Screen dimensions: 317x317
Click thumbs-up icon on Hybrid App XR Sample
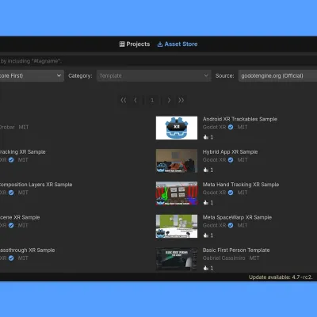coord(206,170)
